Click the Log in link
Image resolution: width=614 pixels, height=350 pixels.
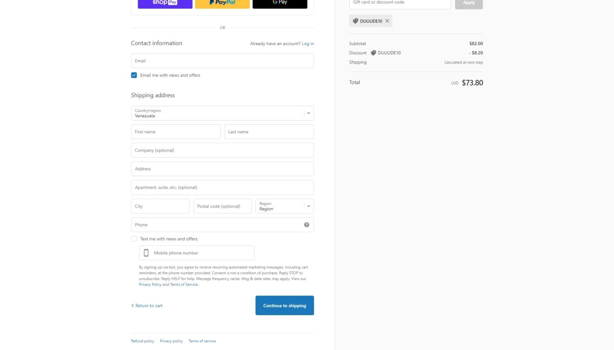tap(308, 44)
